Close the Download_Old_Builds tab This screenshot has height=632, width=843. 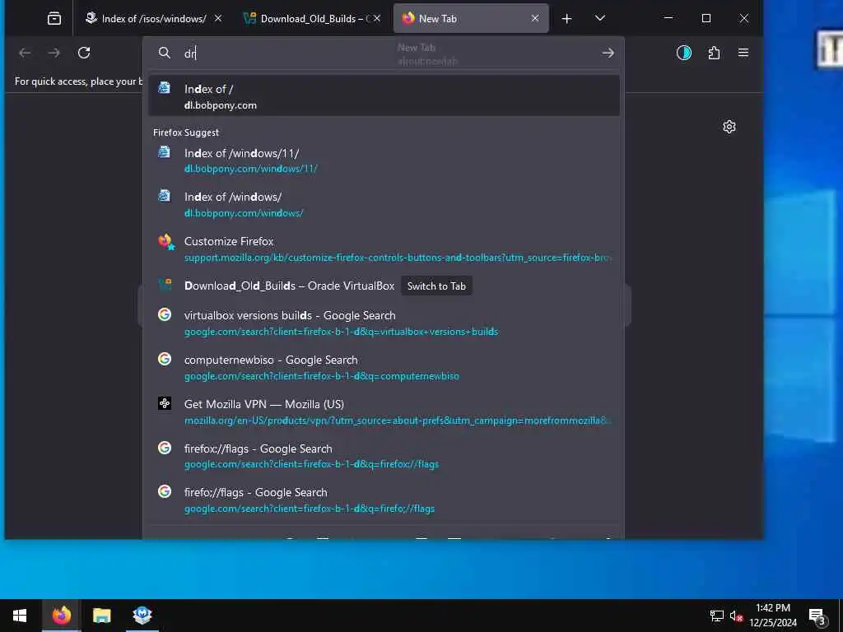tap(377, 18)
